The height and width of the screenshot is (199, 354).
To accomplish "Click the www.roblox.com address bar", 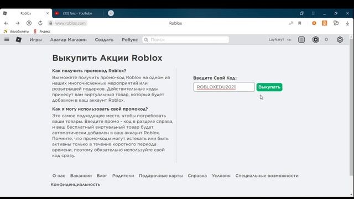I will [70, 23].
